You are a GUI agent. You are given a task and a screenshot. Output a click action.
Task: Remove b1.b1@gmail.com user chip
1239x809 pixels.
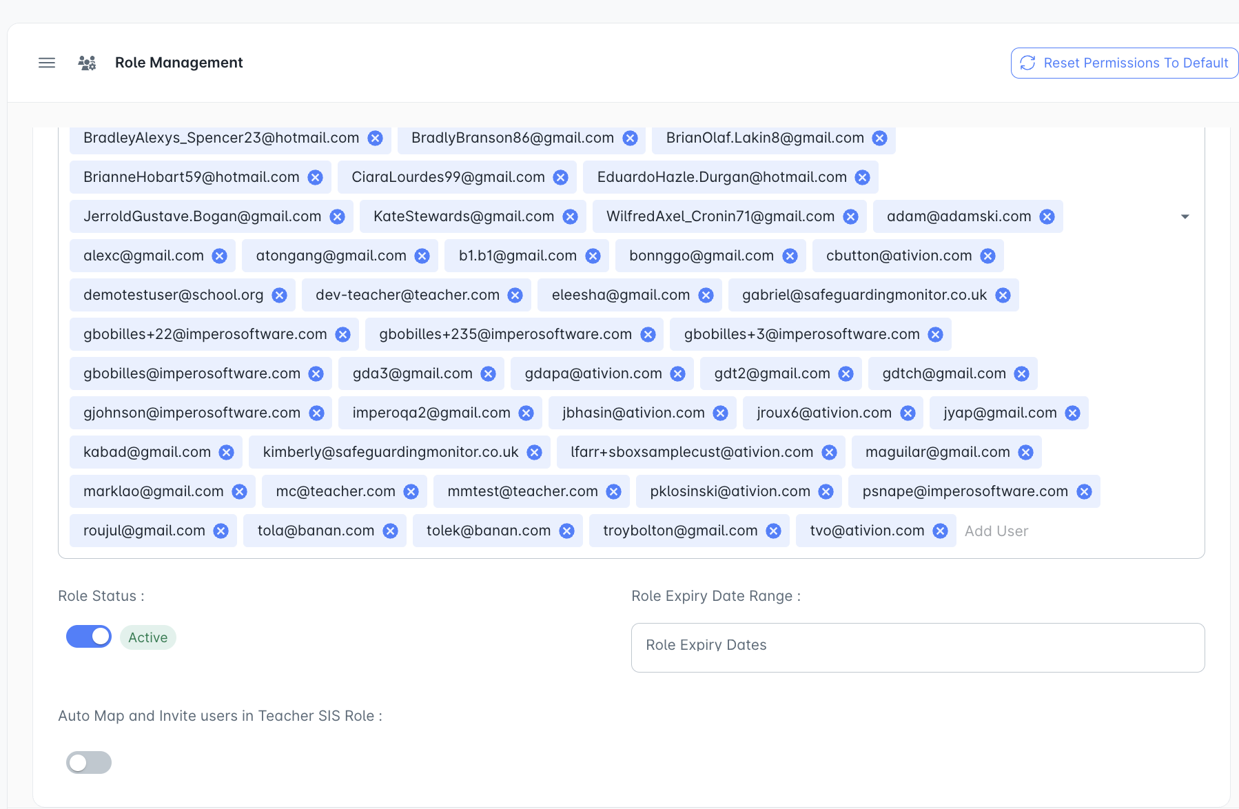click(593, 256)
